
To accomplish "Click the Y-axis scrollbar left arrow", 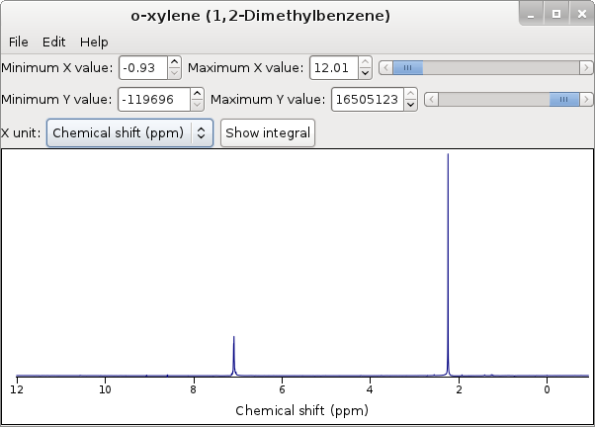I will [431, 100].
